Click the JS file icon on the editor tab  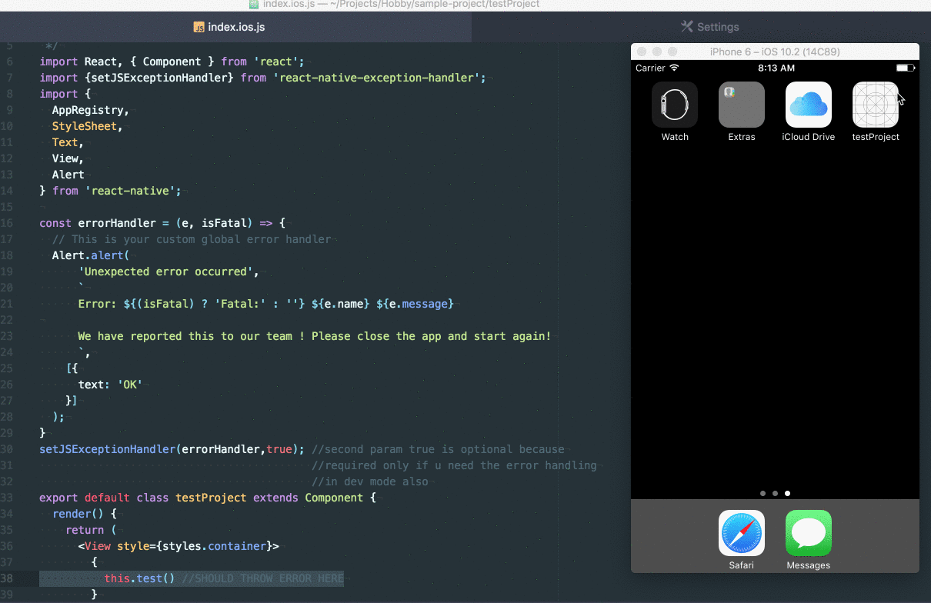pyautogui.click(x=199, y=26)
